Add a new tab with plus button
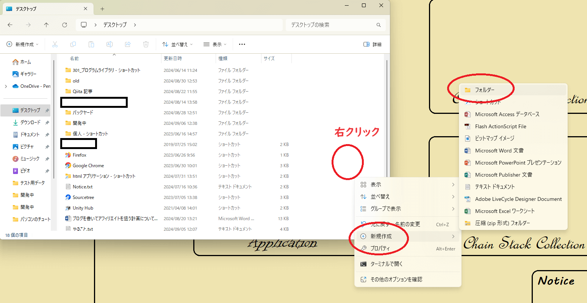The width and height of the screenshot is (587, 303). pos(102,9)
